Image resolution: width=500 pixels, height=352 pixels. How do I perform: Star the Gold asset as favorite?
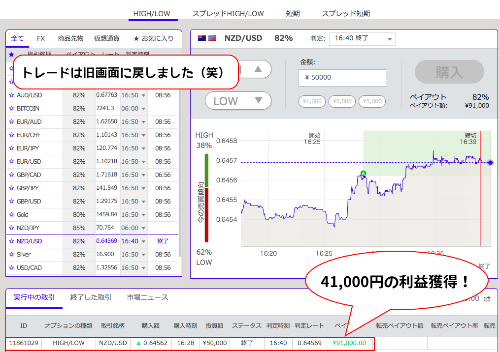click(x=11, y=214)
